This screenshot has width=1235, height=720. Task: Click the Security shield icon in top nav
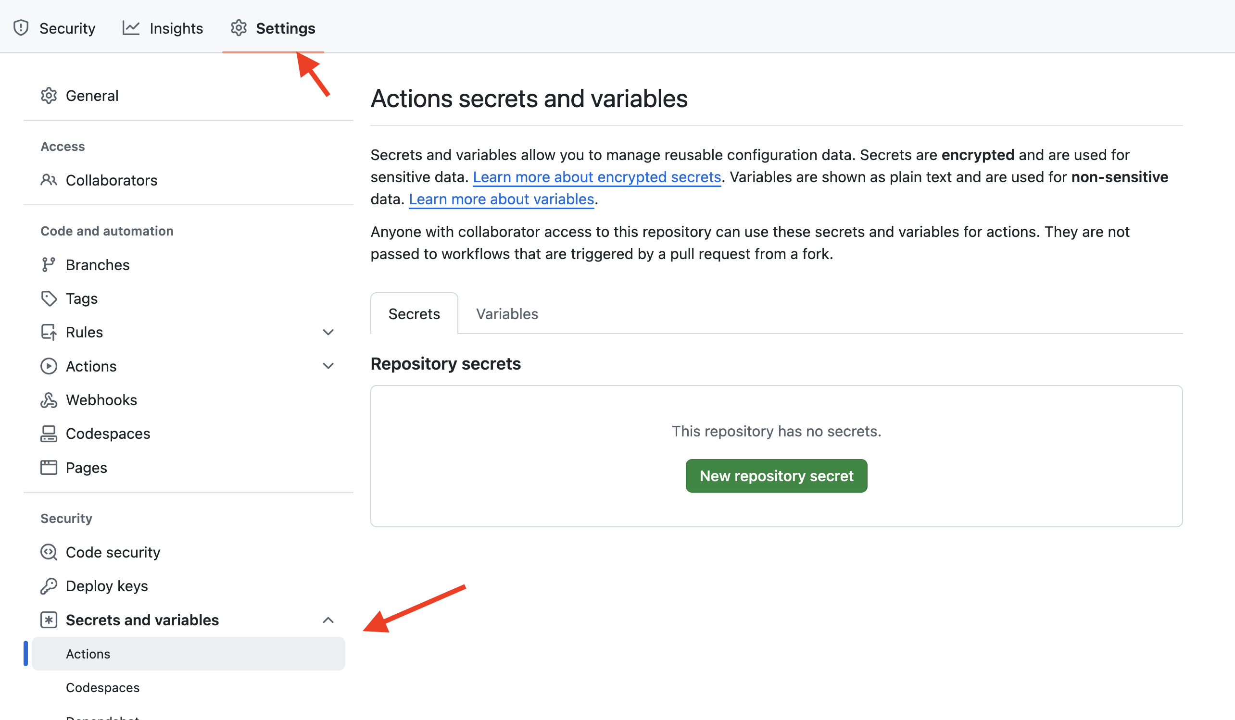(x=21, y=28)
